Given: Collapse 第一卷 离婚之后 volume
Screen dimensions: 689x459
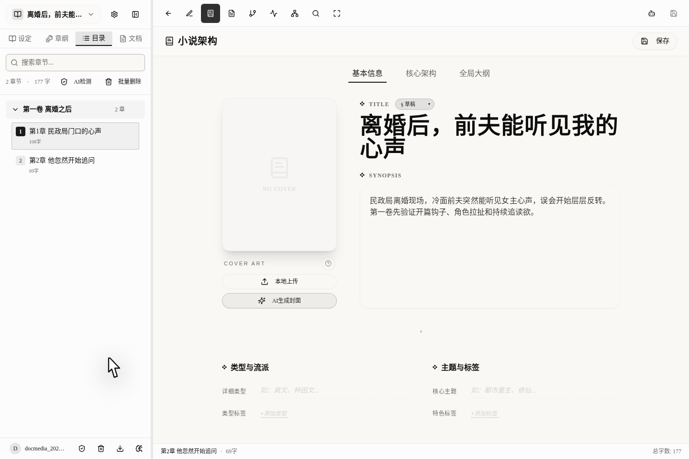Looking at the screenshot, I should point(15,109).
